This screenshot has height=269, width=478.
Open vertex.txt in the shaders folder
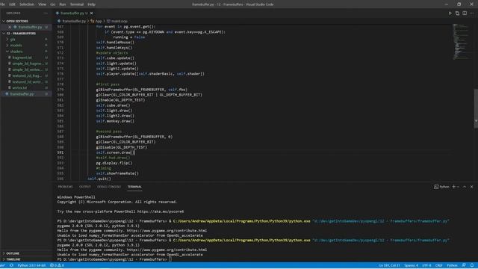(19, 88)
